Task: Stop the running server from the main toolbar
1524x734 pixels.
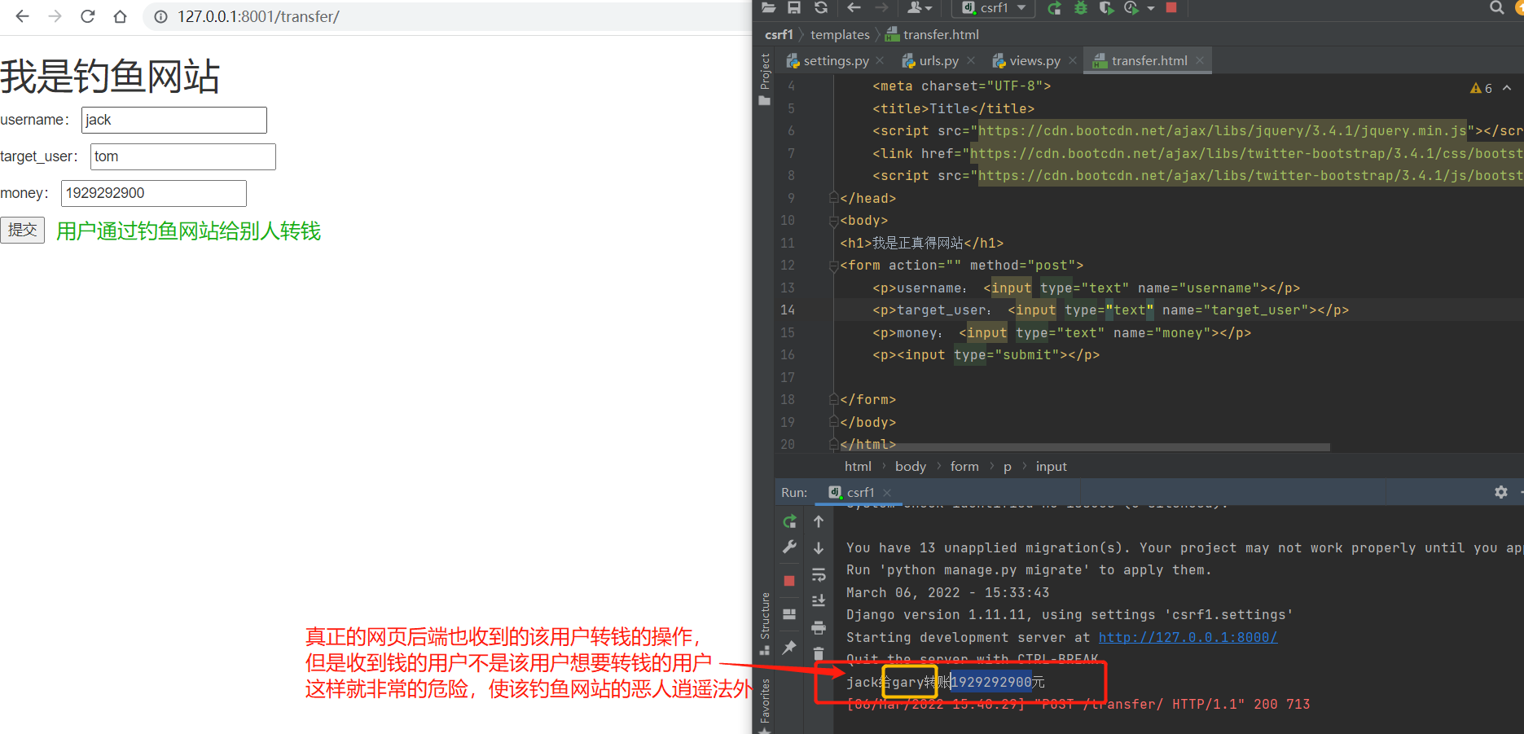Action: 1171,7
